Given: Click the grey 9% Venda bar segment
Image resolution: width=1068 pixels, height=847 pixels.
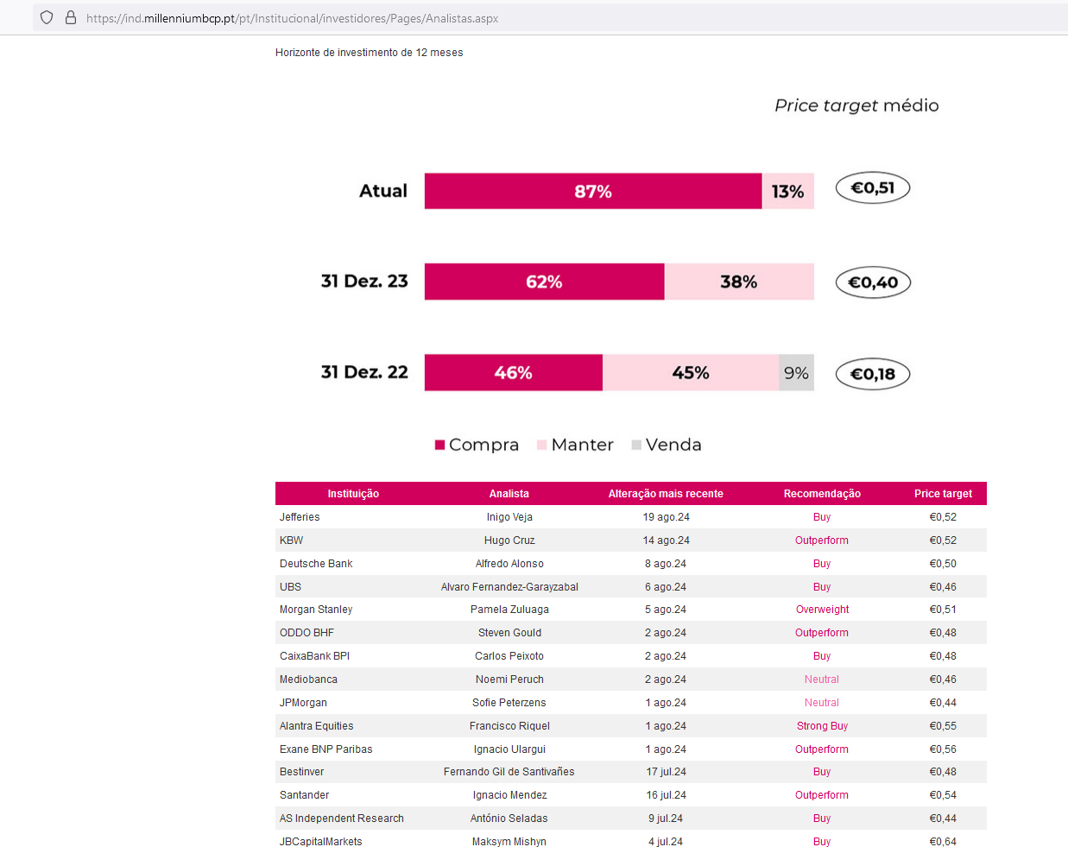Looking at the screenshot, I should 796,373.
